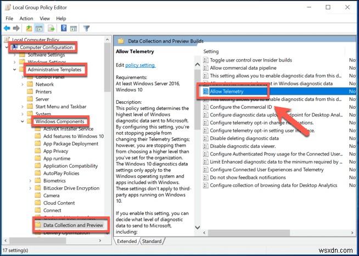The width and height of the screenshot is (359, 256).
Task: Click the Export List toolbar icon
Action: pyautogui.click(x=51, y=29)
